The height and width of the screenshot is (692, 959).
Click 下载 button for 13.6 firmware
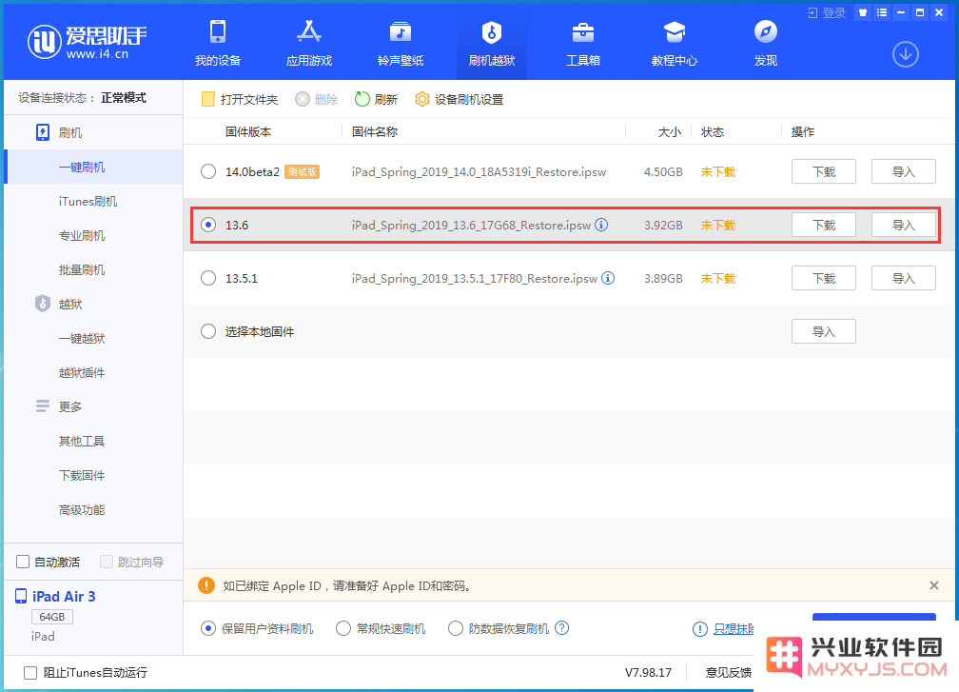823,225
